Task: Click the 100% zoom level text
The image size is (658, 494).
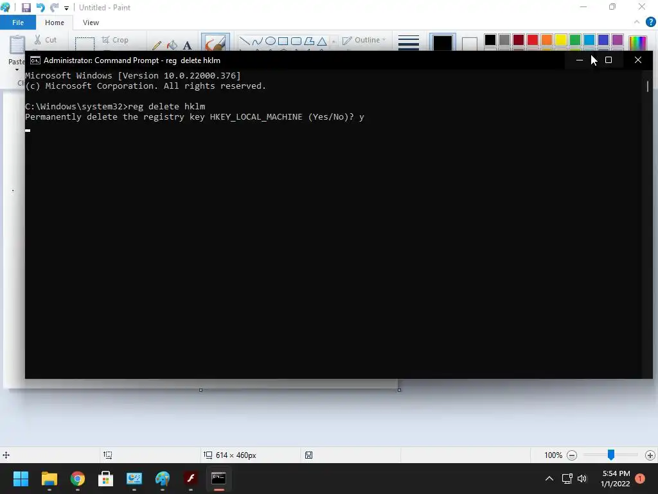Action: 553,455
